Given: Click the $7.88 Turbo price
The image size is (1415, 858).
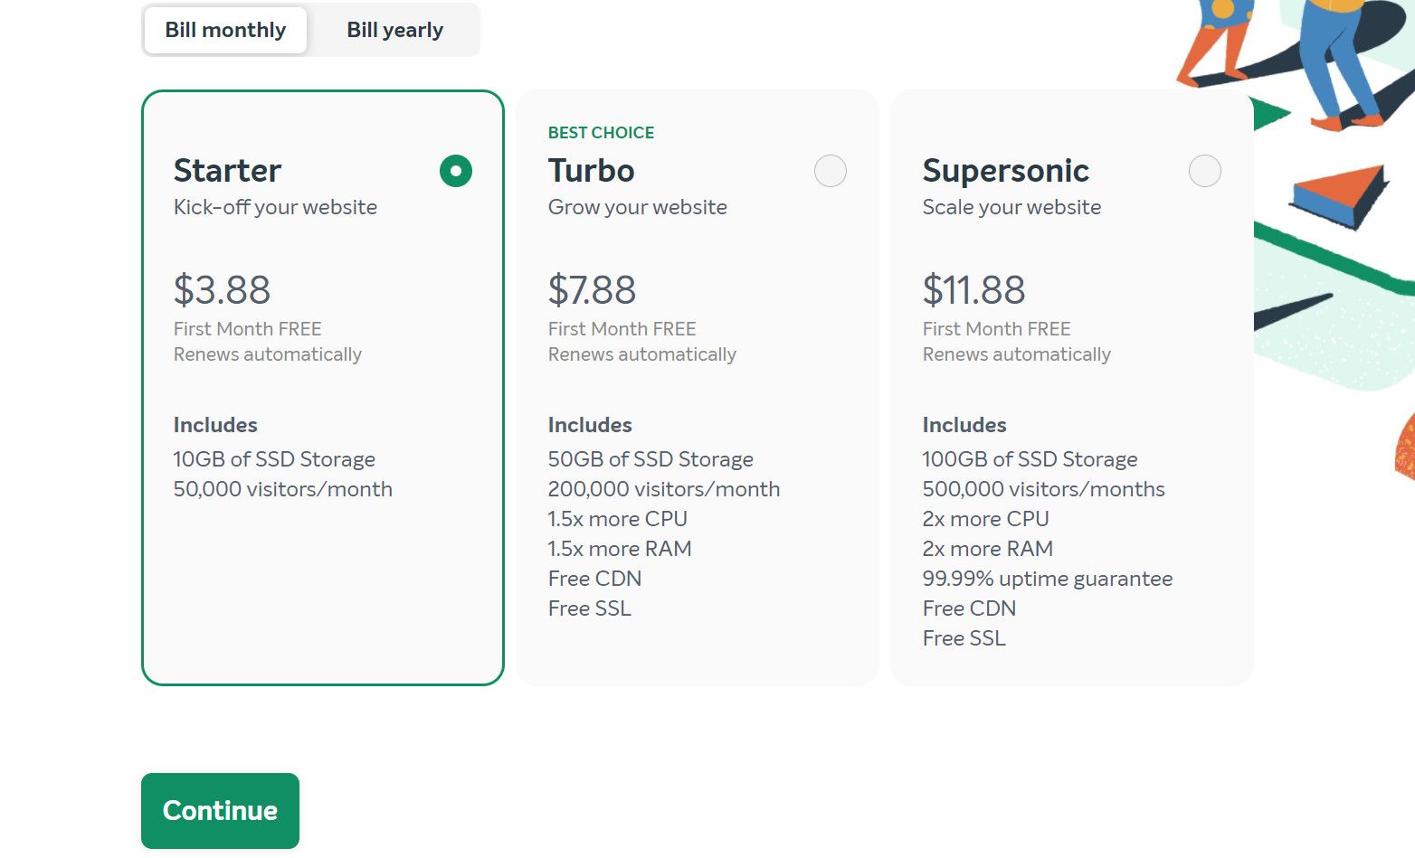Looking at the screenshot, I should 592,290.
